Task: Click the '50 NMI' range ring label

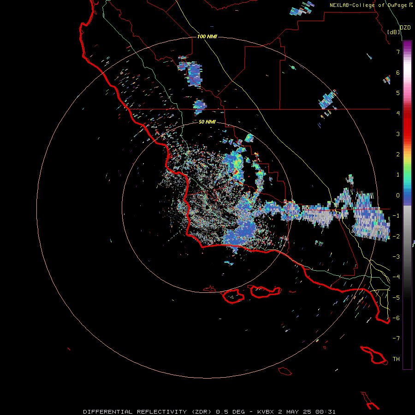Action: pos(207,122)
